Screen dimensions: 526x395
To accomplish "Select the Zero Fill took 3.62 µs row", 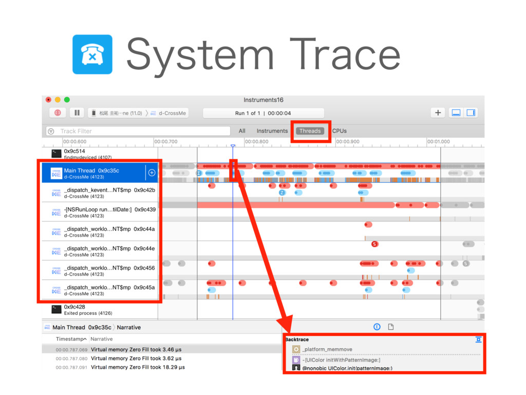I will (162, 358).
